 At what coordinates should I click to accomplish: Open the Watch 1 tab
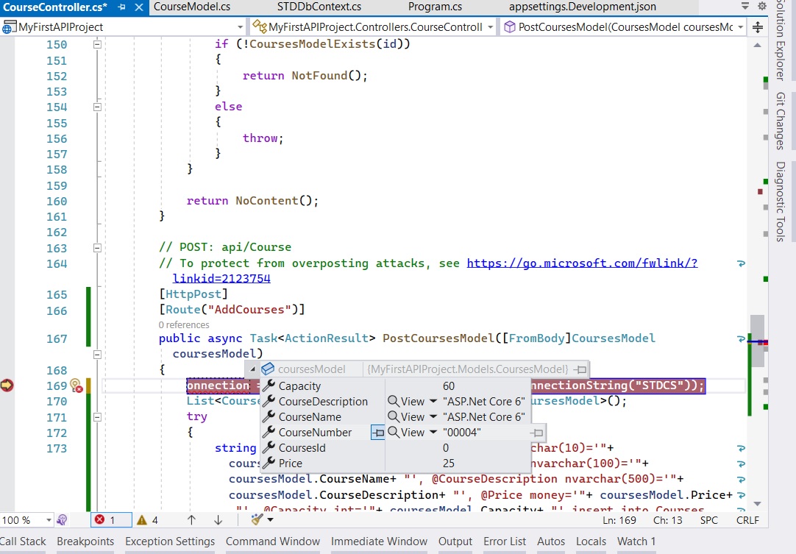tap(636, 541)
